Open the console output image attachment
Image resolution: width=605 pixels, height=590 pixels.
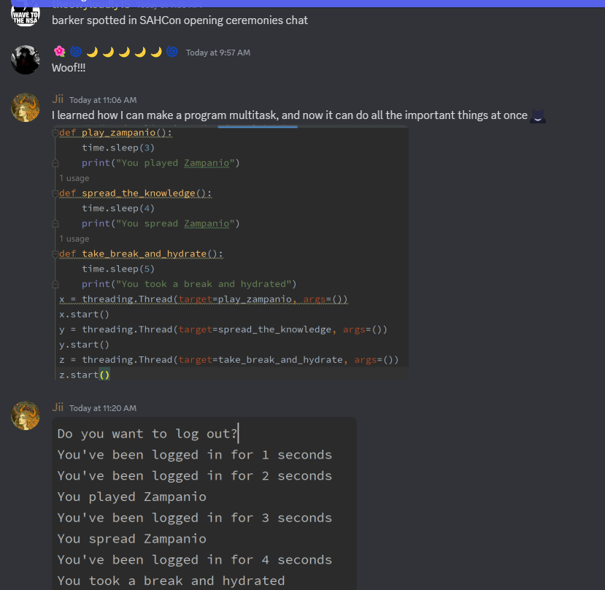click(204, 504)
